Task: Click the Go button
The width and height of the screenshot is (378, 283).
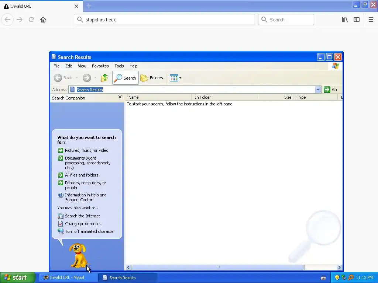Action: (x=330, y=90)
